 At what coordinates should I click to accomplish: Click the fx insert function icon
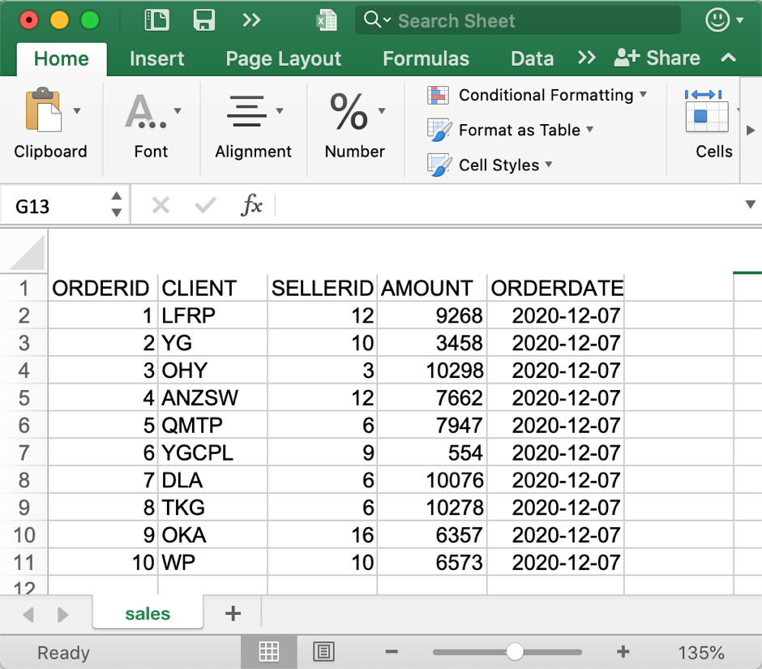(x=251, y=206)
